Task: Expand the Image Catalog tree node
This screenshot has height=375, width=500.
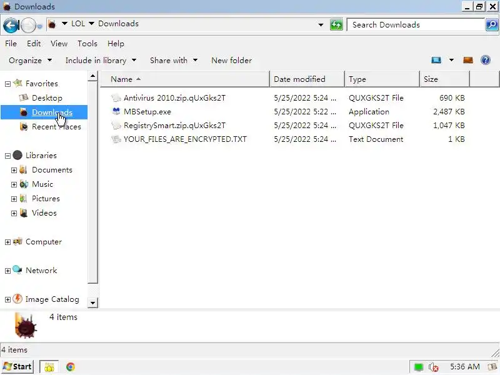Action: click(x=8, y=300)
